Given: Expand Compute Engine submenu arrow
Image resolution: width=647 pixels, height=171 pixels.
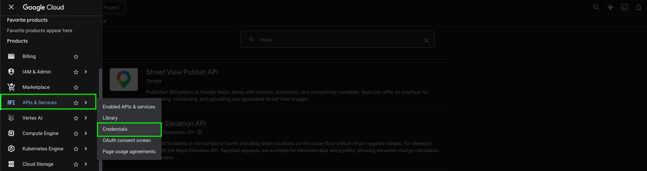Looking at the screenshot, I should 86,133.
